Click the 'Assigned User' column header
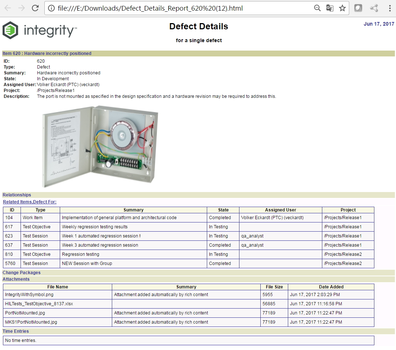This screenshot has width=396, height=350. click(280, 210)
